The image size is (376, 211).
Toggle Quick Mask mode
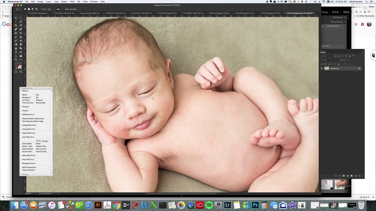coord(16,72)
